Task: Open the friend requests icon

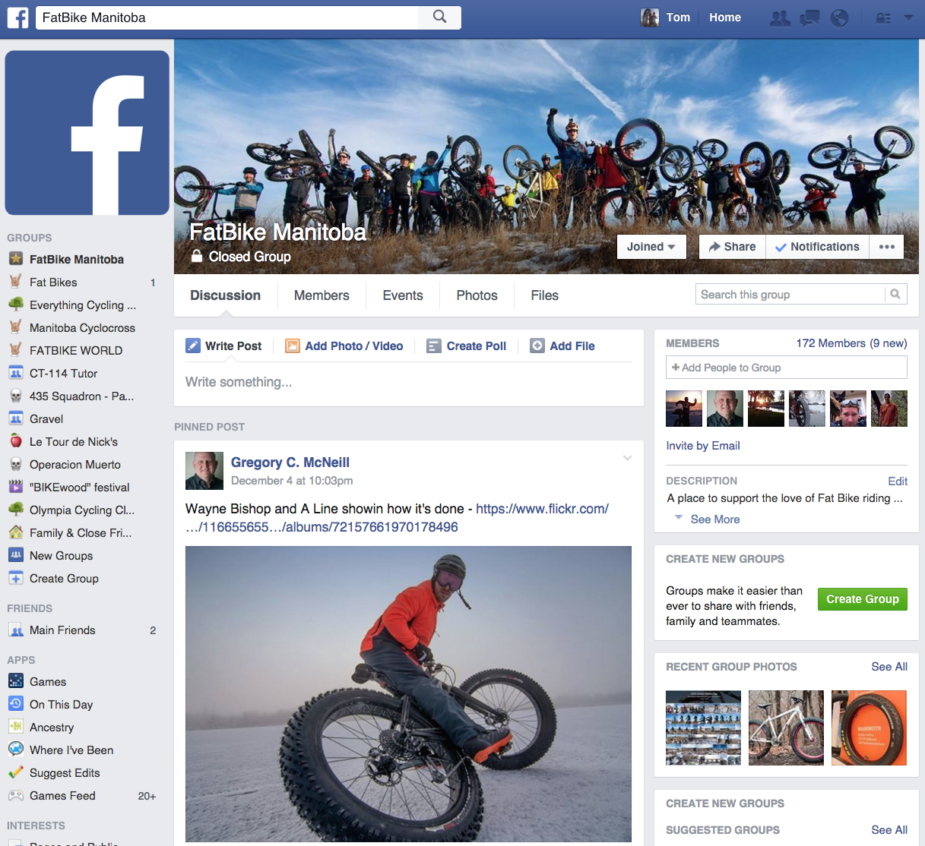Action: [780, 17]
